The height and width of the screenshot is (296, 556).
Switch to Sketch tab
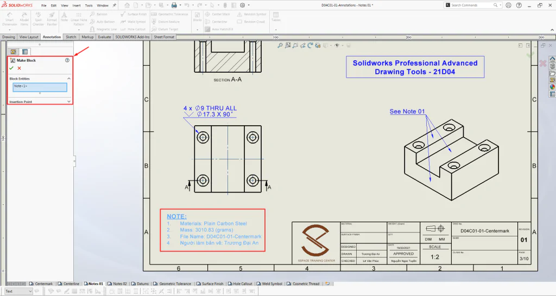click(71, 37)
